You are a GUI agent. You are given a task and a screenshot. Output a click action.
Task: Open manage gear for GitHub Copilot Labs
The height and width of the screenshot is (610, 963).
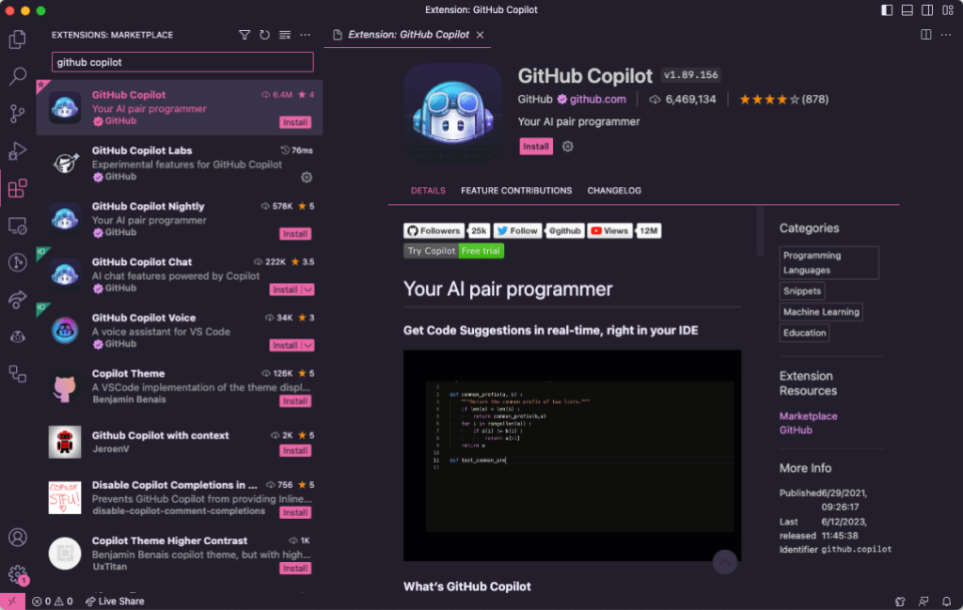click(x=307, y=178)
